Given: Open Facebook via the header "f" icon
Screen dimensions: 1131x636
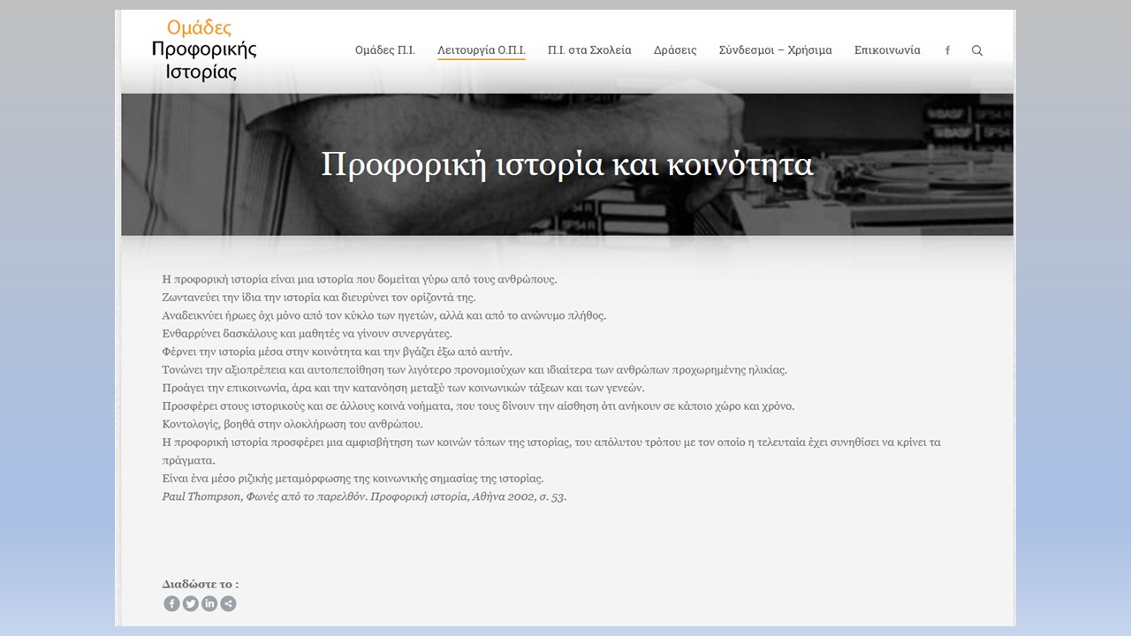Looking at the screenshot, I should coord(947,50).
